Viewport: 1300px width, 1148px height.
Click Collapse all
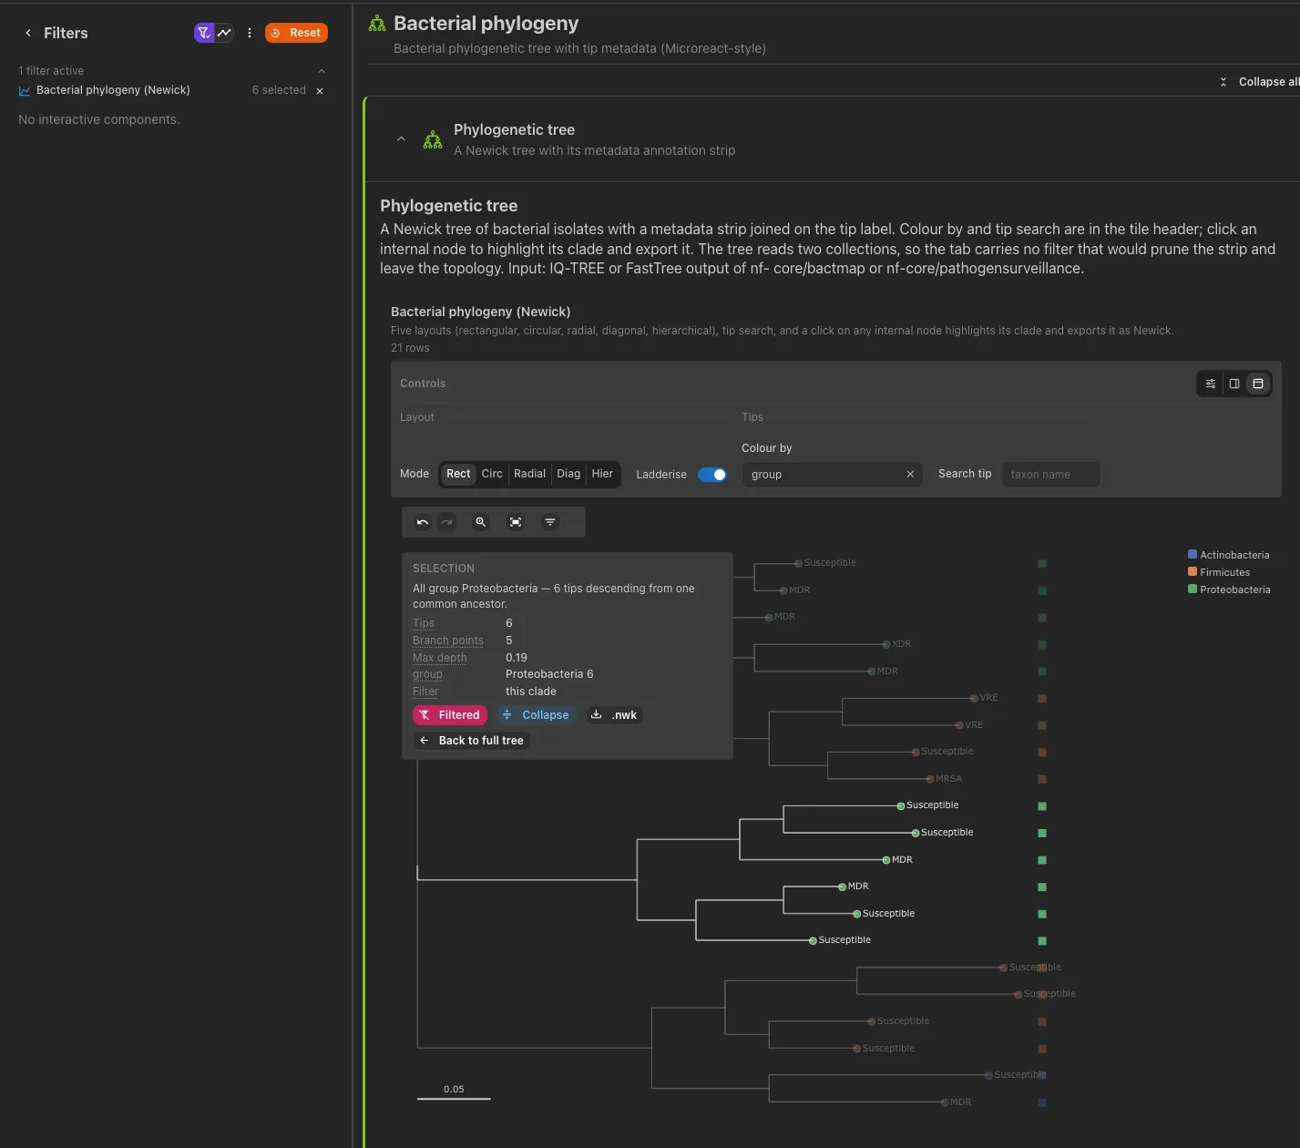(1259, 82)
